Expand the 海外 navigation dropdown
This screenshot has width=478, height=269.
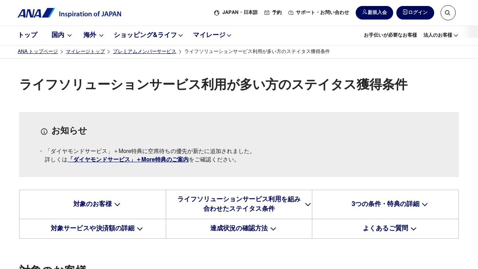93,35
